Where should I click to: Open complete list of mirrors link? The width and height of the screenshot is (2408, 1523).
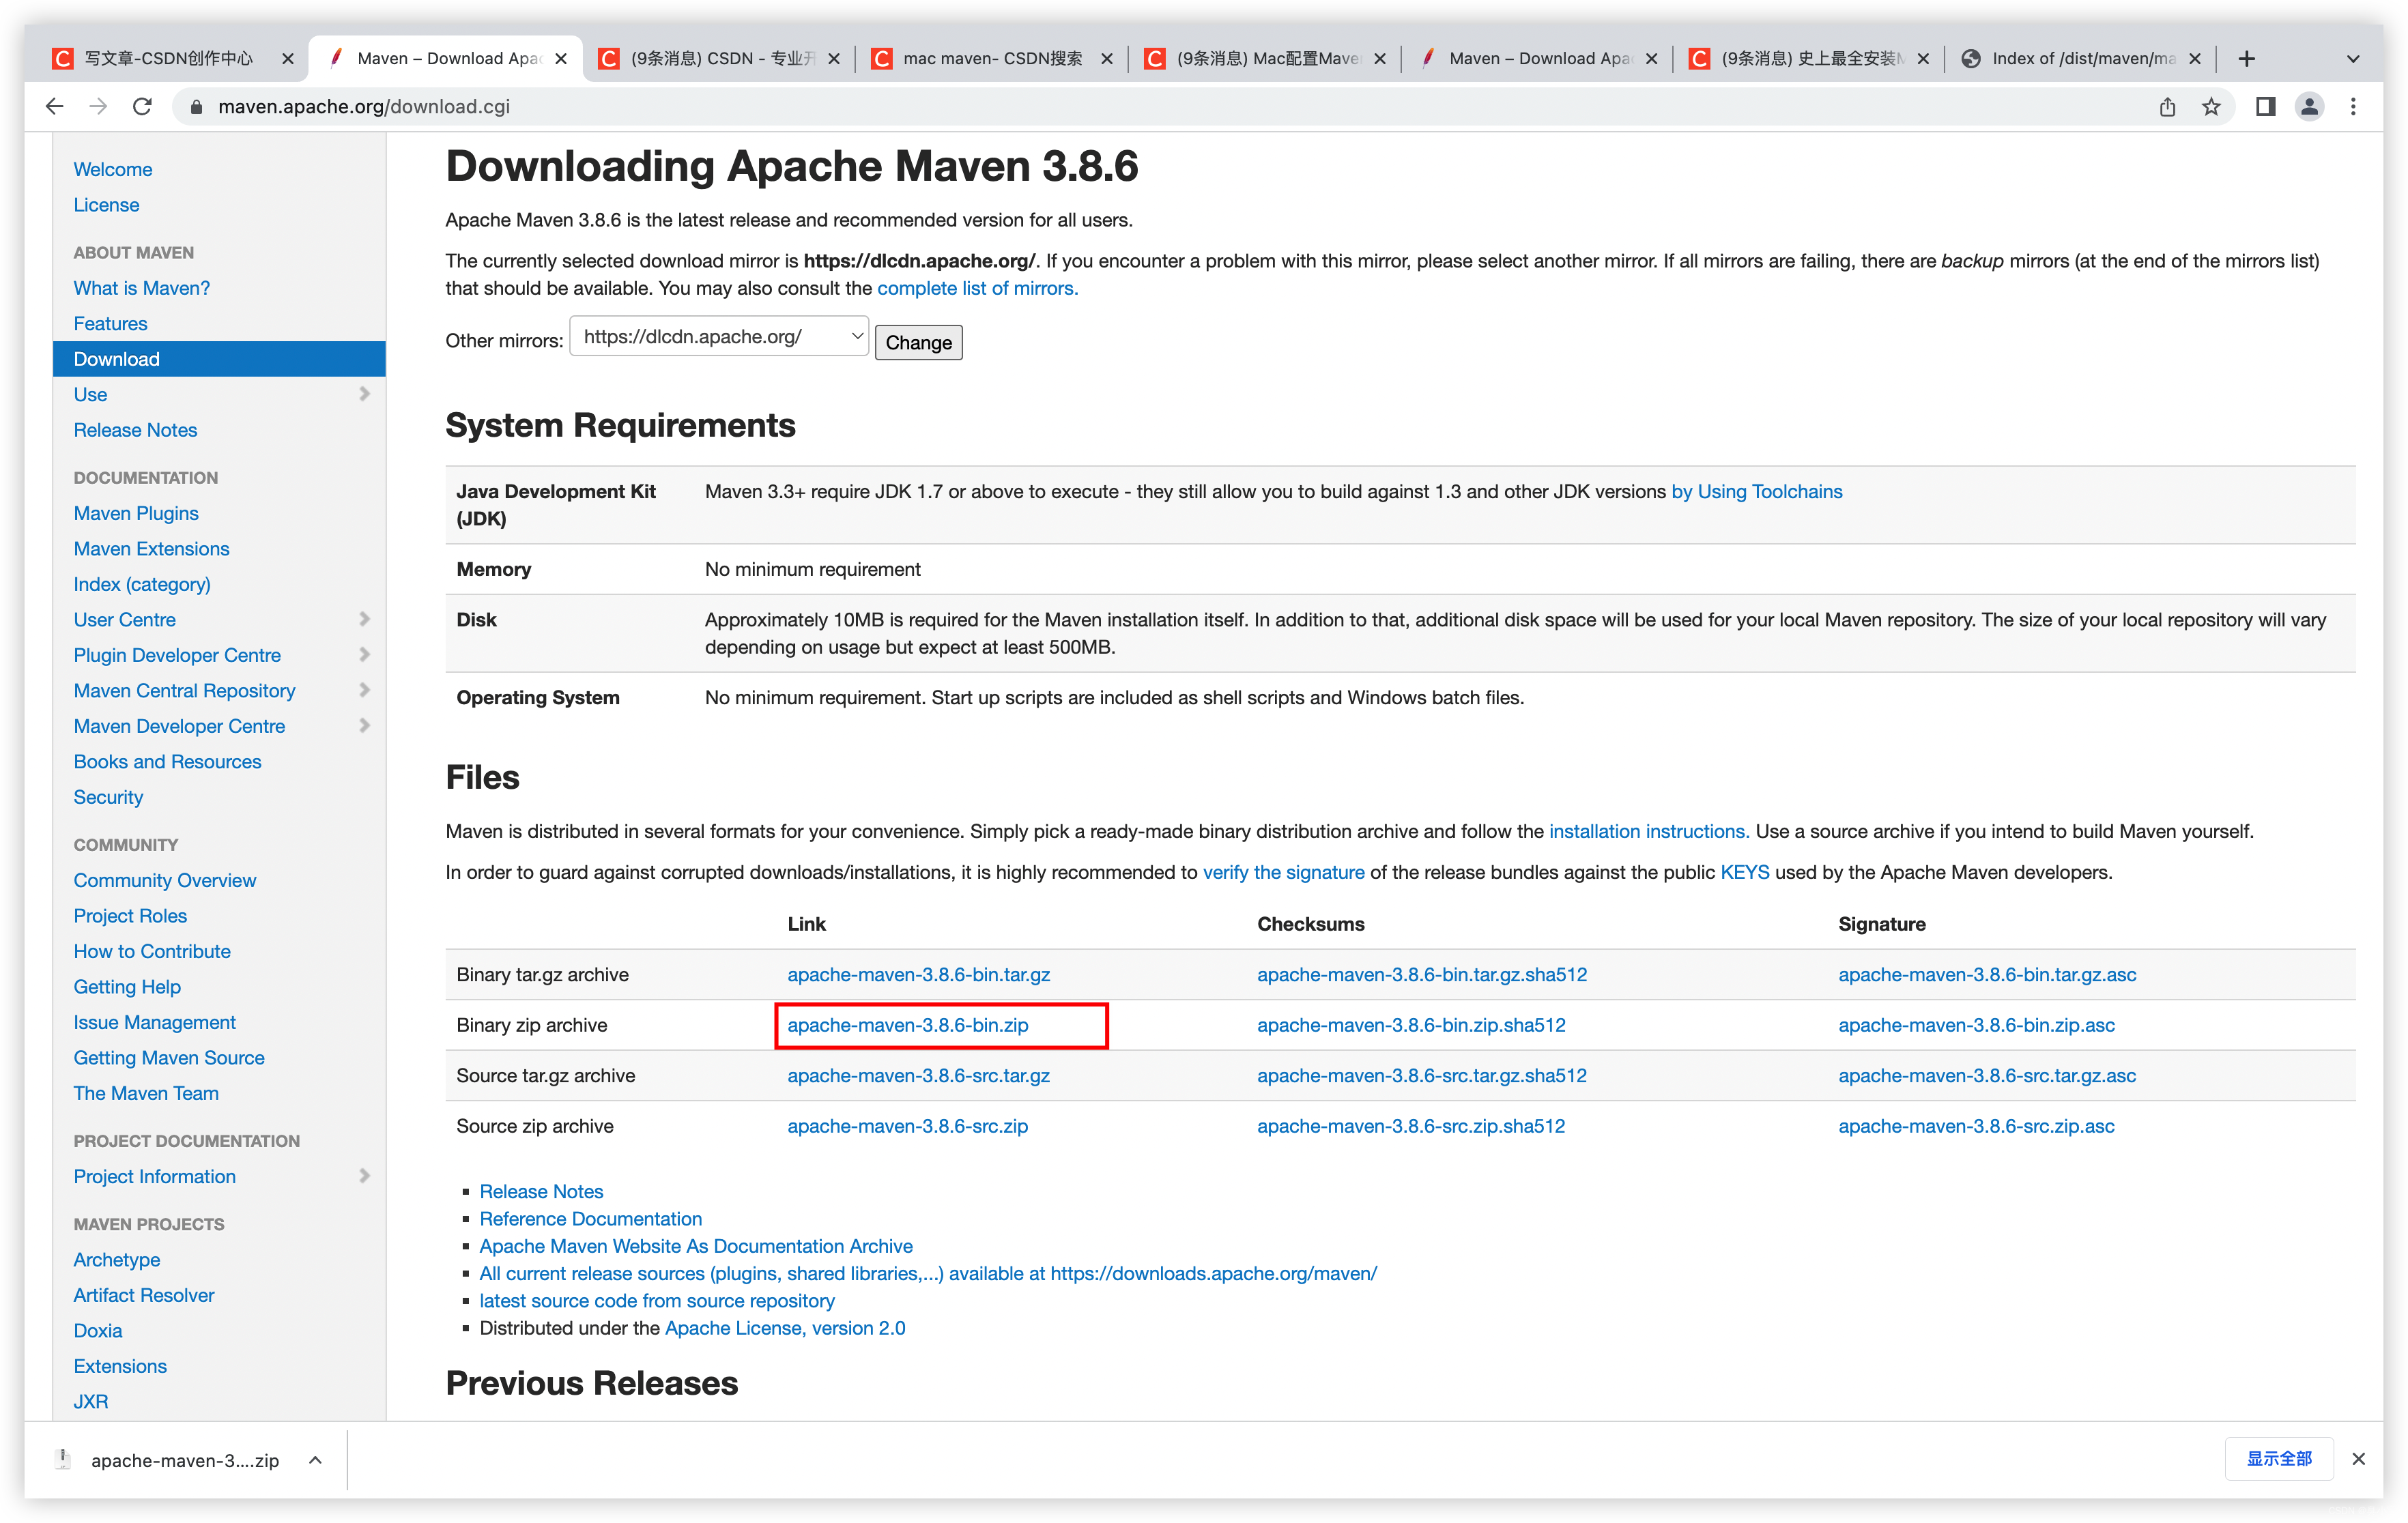pyautogui.click(x=977, y=288)
